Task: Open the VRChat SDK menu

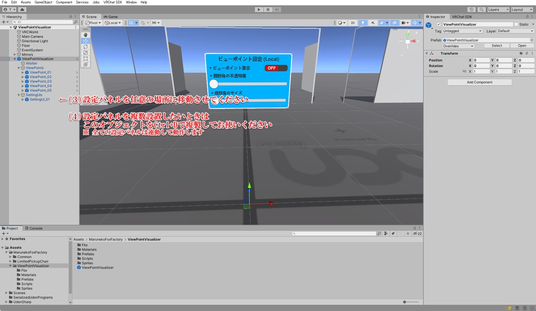Action: tap(113, 2)
